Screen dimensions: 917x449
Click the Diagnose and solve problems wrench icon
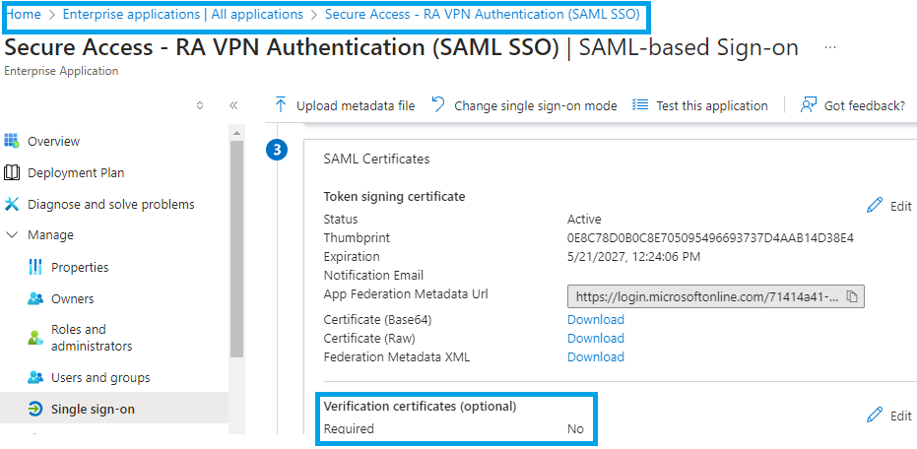click(12, 204)
